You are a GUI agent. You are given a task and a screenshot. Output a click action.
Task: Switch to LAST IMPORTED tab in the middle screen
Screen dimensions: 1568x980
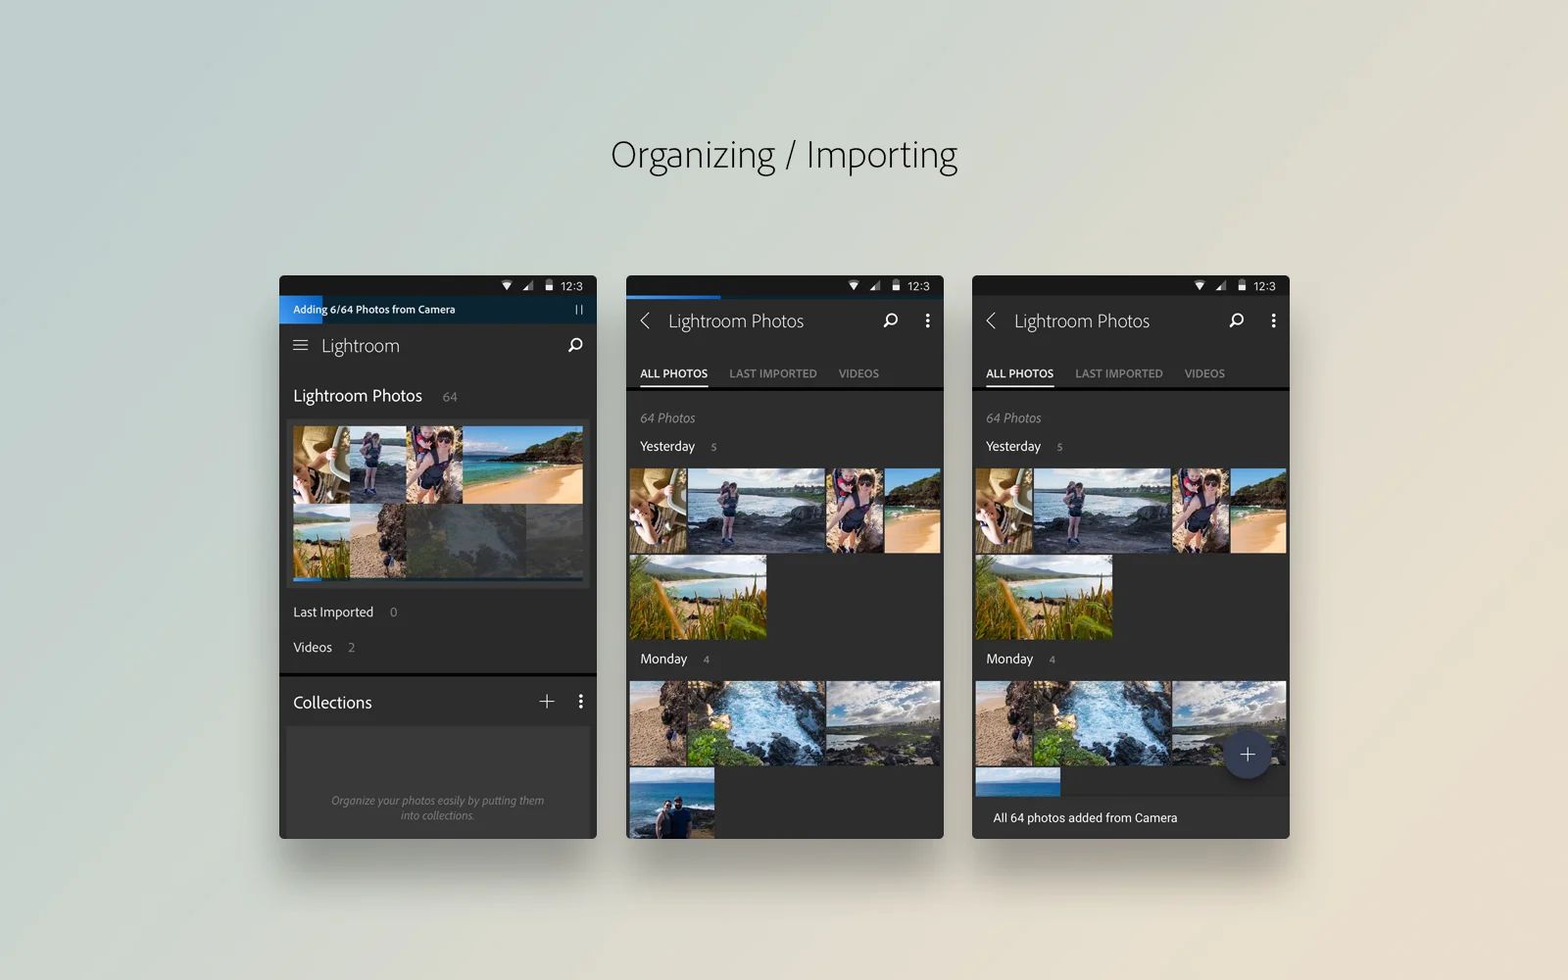(x=773, y=373)
